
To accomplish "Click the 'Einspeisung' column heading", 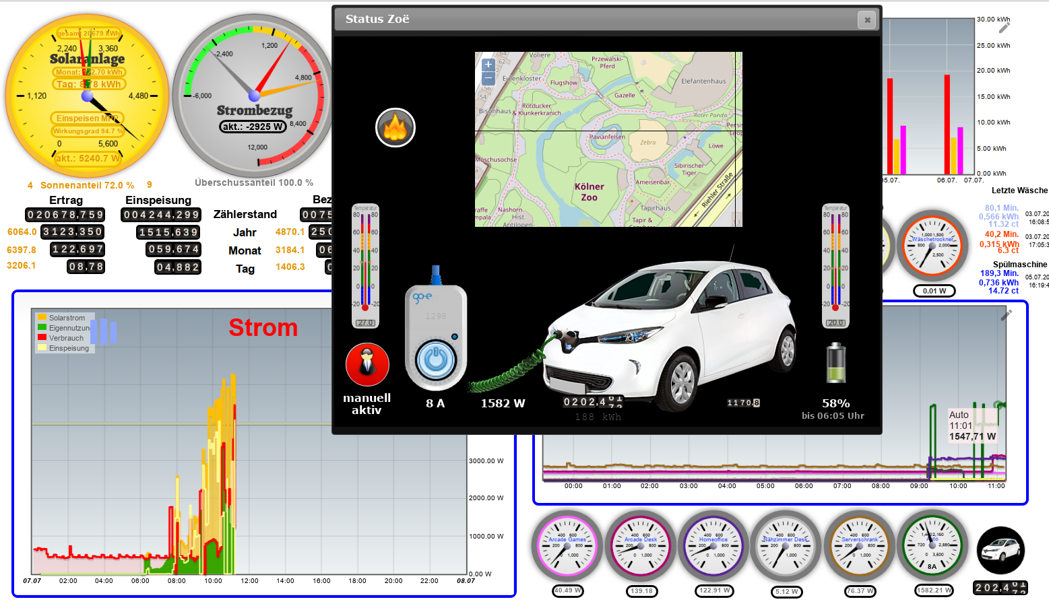I will click(x=158, y=200).
